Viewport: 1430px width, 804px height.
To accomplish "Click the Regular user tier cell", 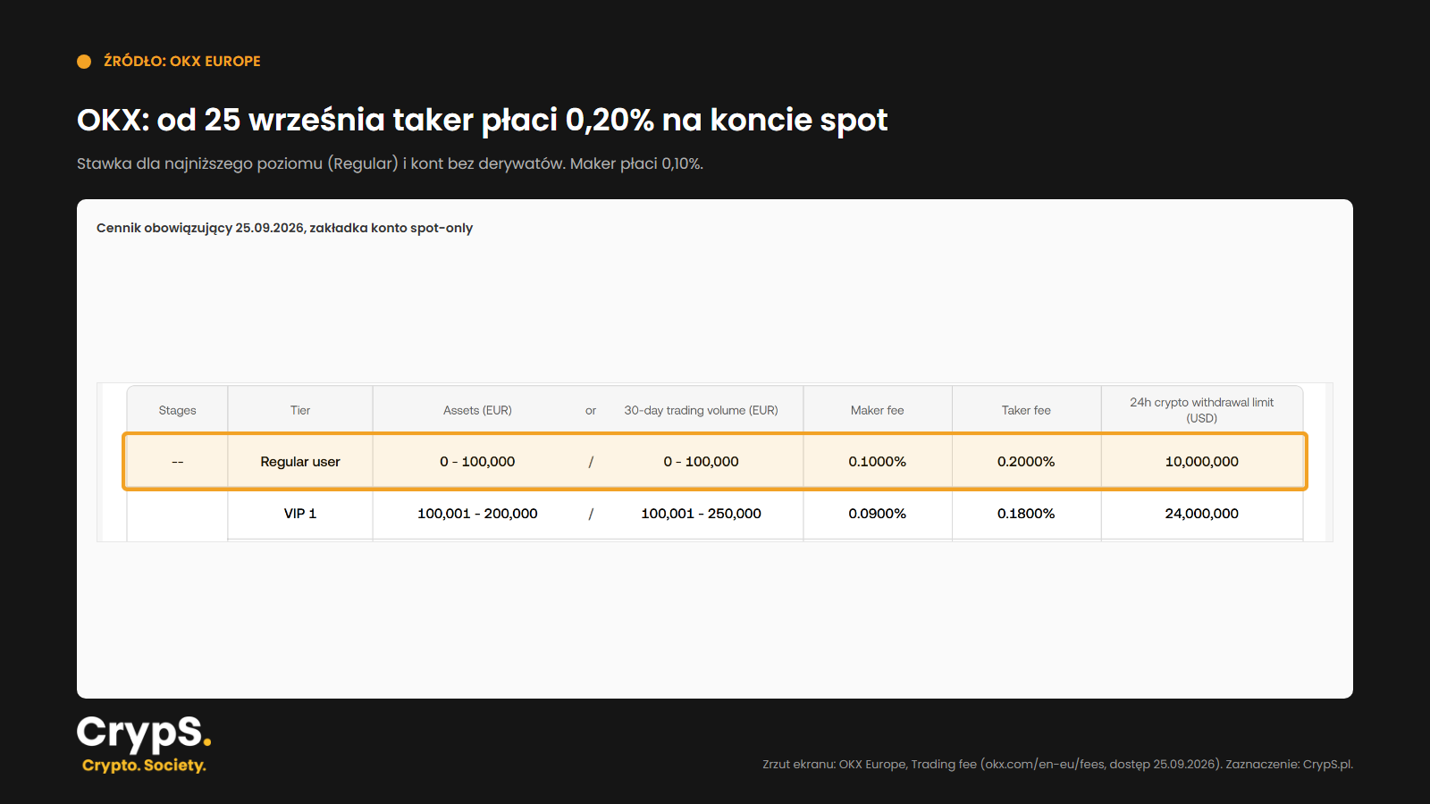I will pos(300,462).
